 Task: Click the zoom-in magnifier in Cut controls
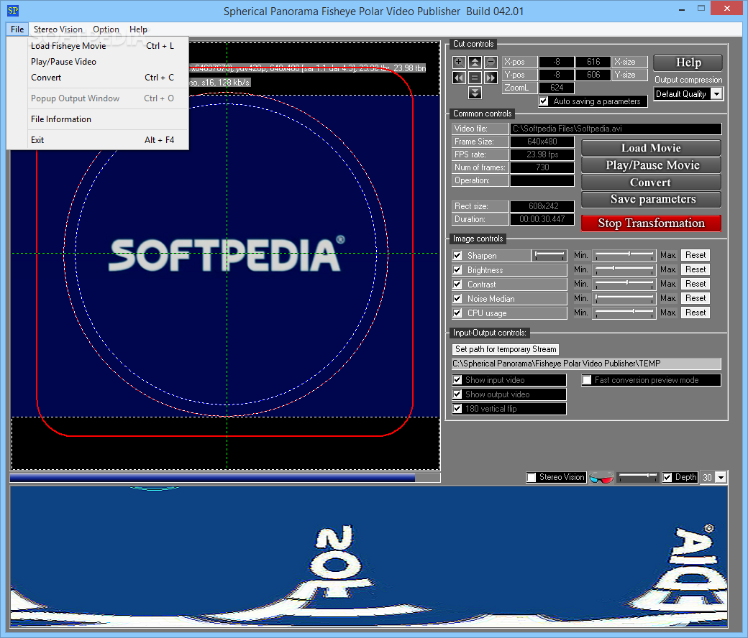[459, 62]
